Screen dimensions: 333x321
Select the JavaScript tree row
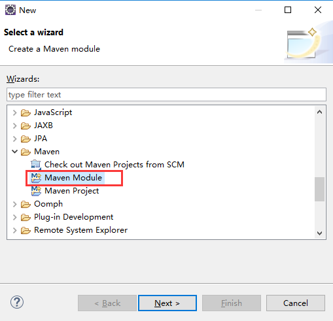[x=53, y=112]
